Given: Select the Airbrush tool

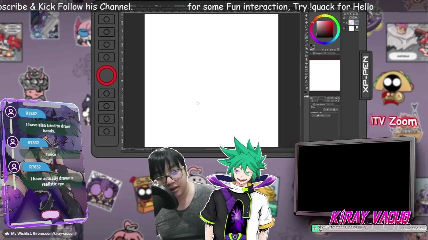Looking at the screenshot, I should (306, 48).
